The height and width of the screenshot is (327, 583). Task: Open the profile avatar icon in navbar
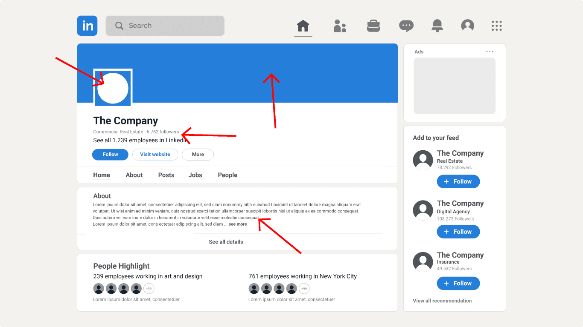(468, 26)
